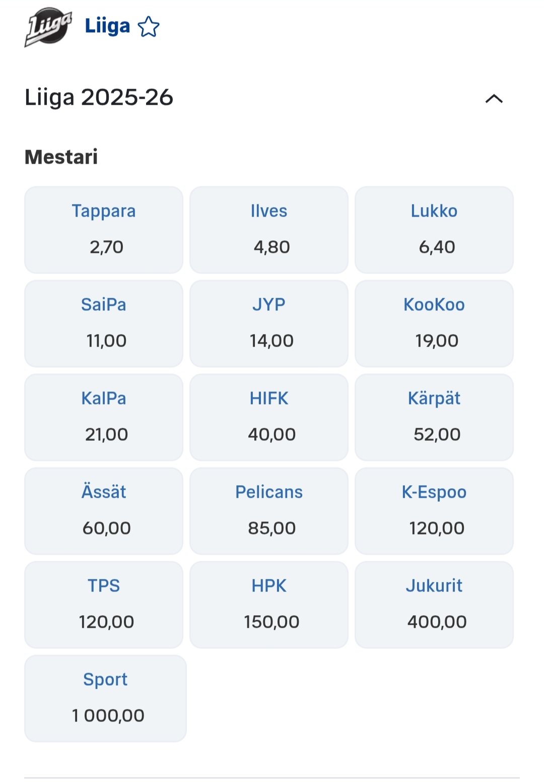Select TPS championship odds button
Image resolution: width=544 pixels, height=782 pixels.
pos(104,605)
